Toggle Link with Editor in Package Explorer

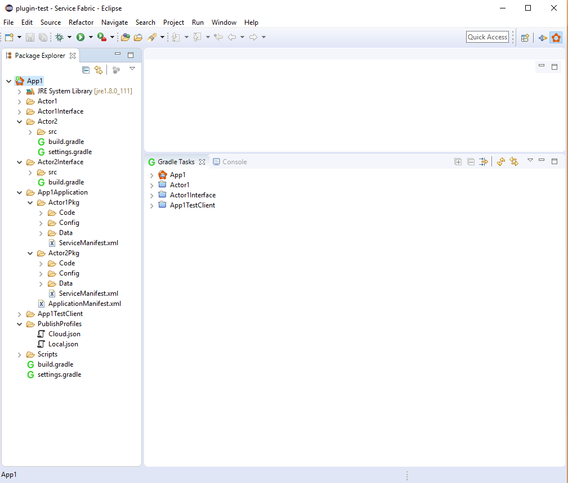[x=99, y=70]
